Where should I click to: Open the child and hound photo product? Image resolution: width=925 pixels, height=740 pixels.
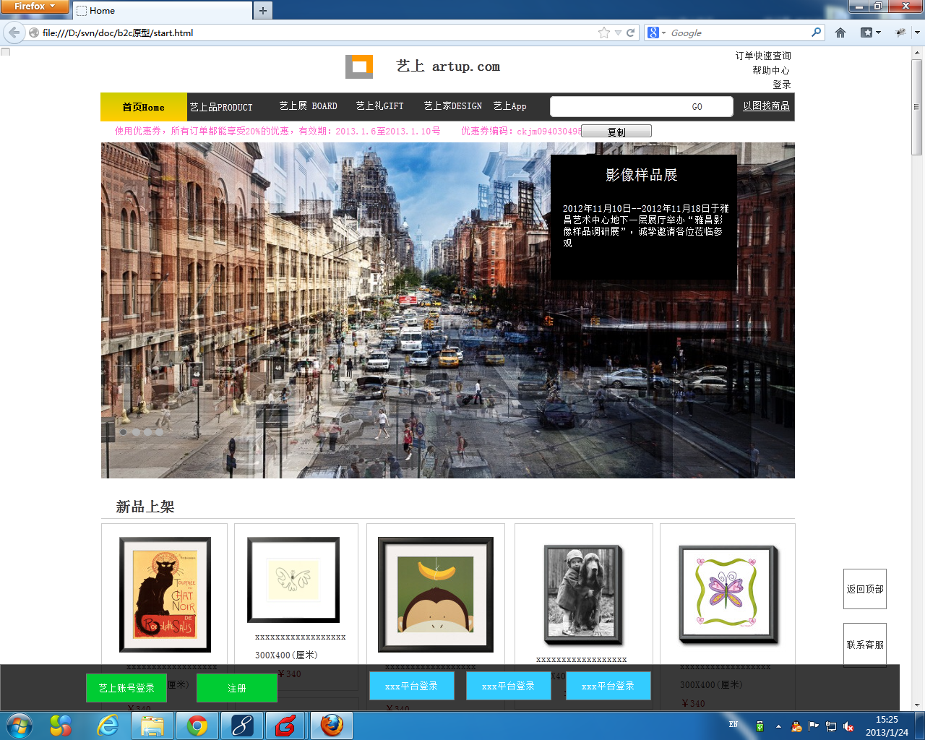coord(582,595)
